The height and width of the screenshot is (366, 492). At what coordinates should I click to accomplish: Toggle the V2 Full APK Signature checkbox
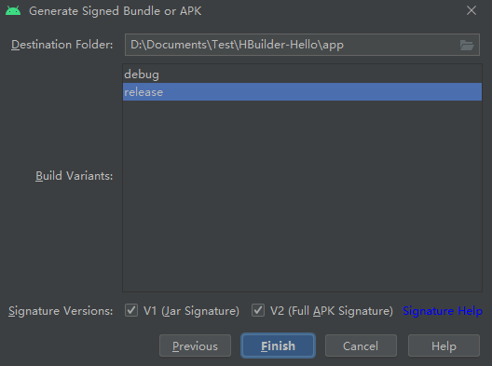click(258, 310)
